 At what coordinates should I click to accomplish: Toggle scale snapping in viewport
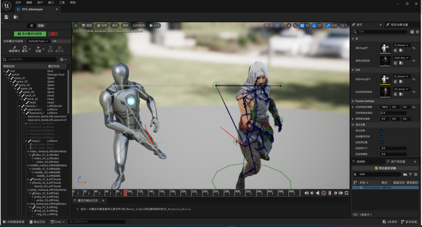click(328, 25)
